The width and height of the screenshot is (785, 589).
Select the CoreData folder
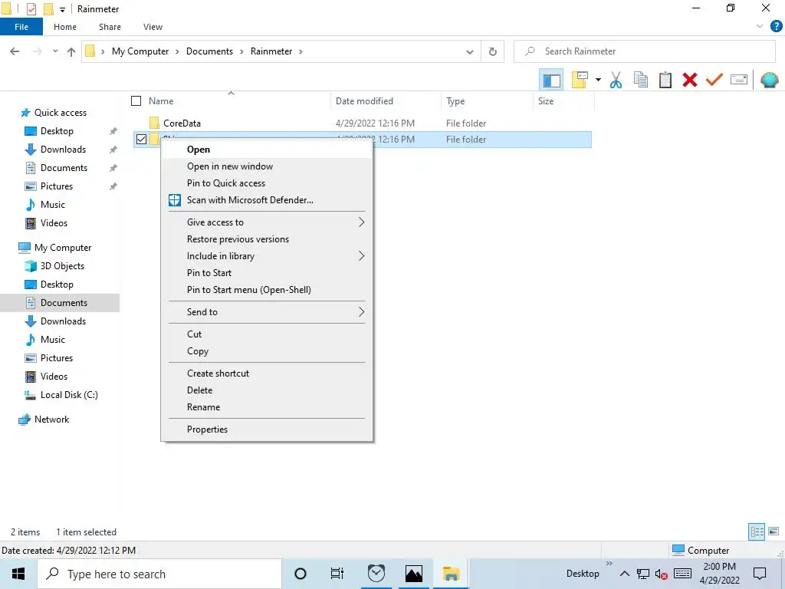[x=182, y=123]
